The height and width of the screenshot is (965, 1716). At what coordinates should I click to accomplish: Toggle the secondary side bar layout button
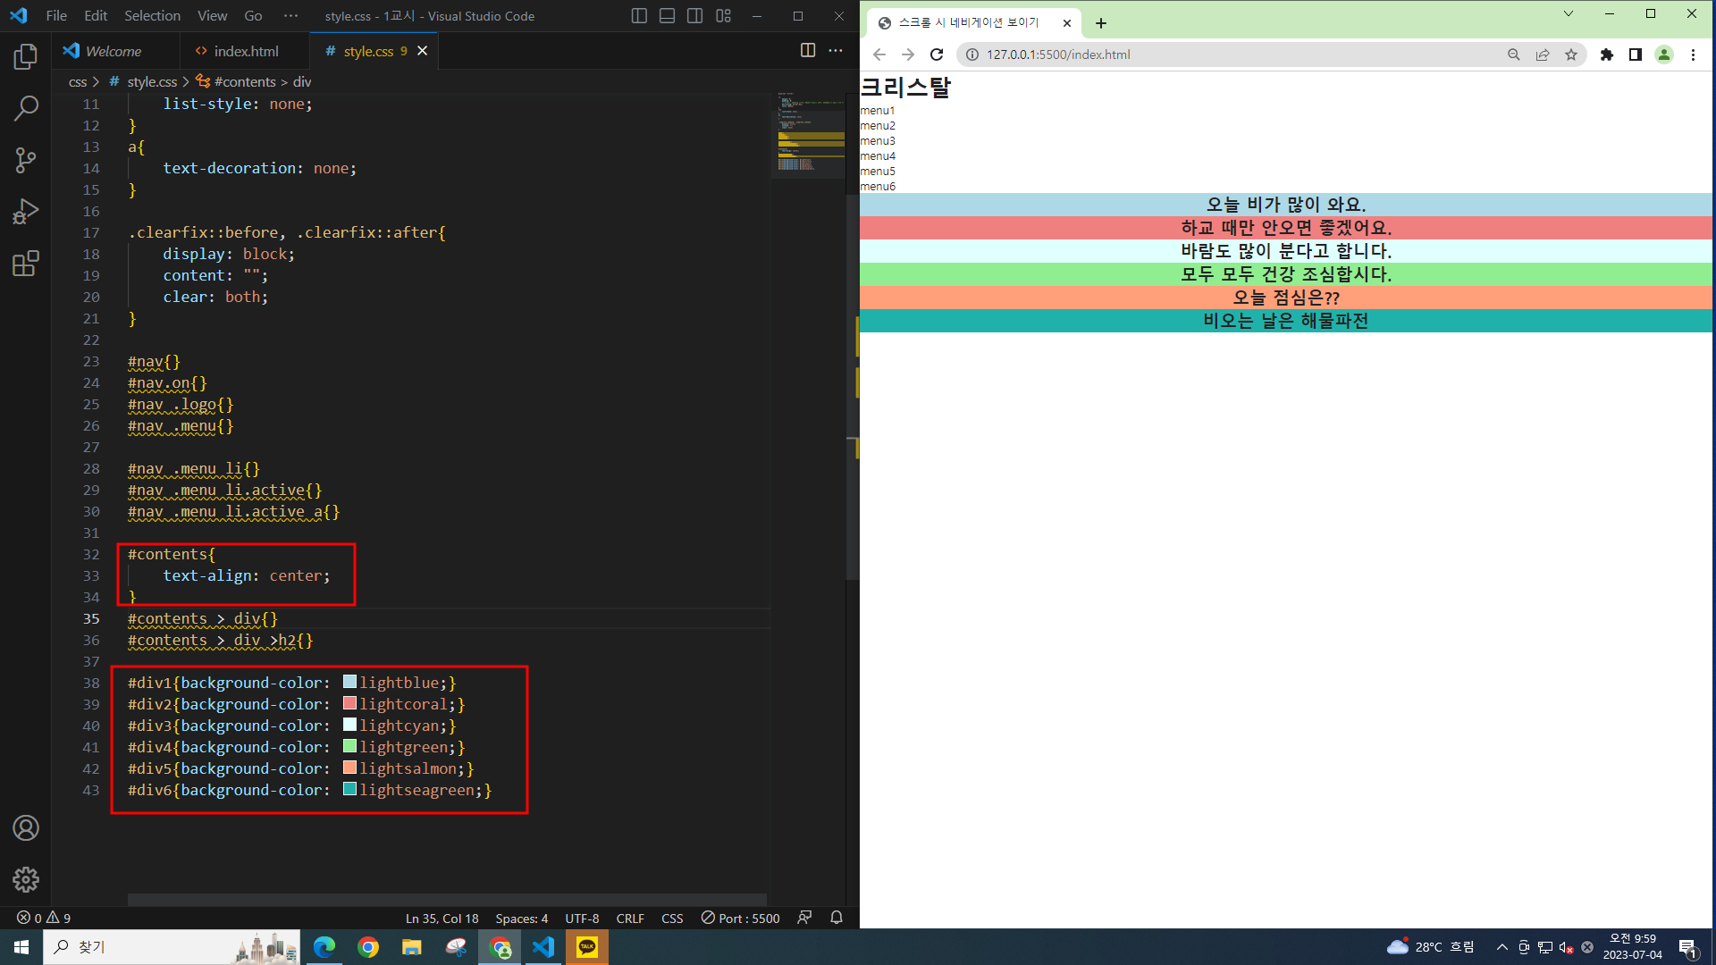[695, 16]
